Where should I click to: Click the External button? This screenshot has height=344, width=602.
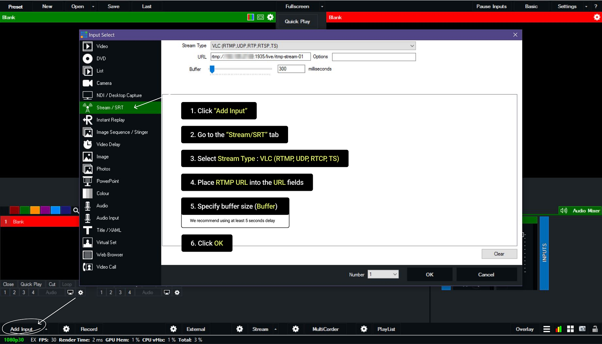pos(196,329)
